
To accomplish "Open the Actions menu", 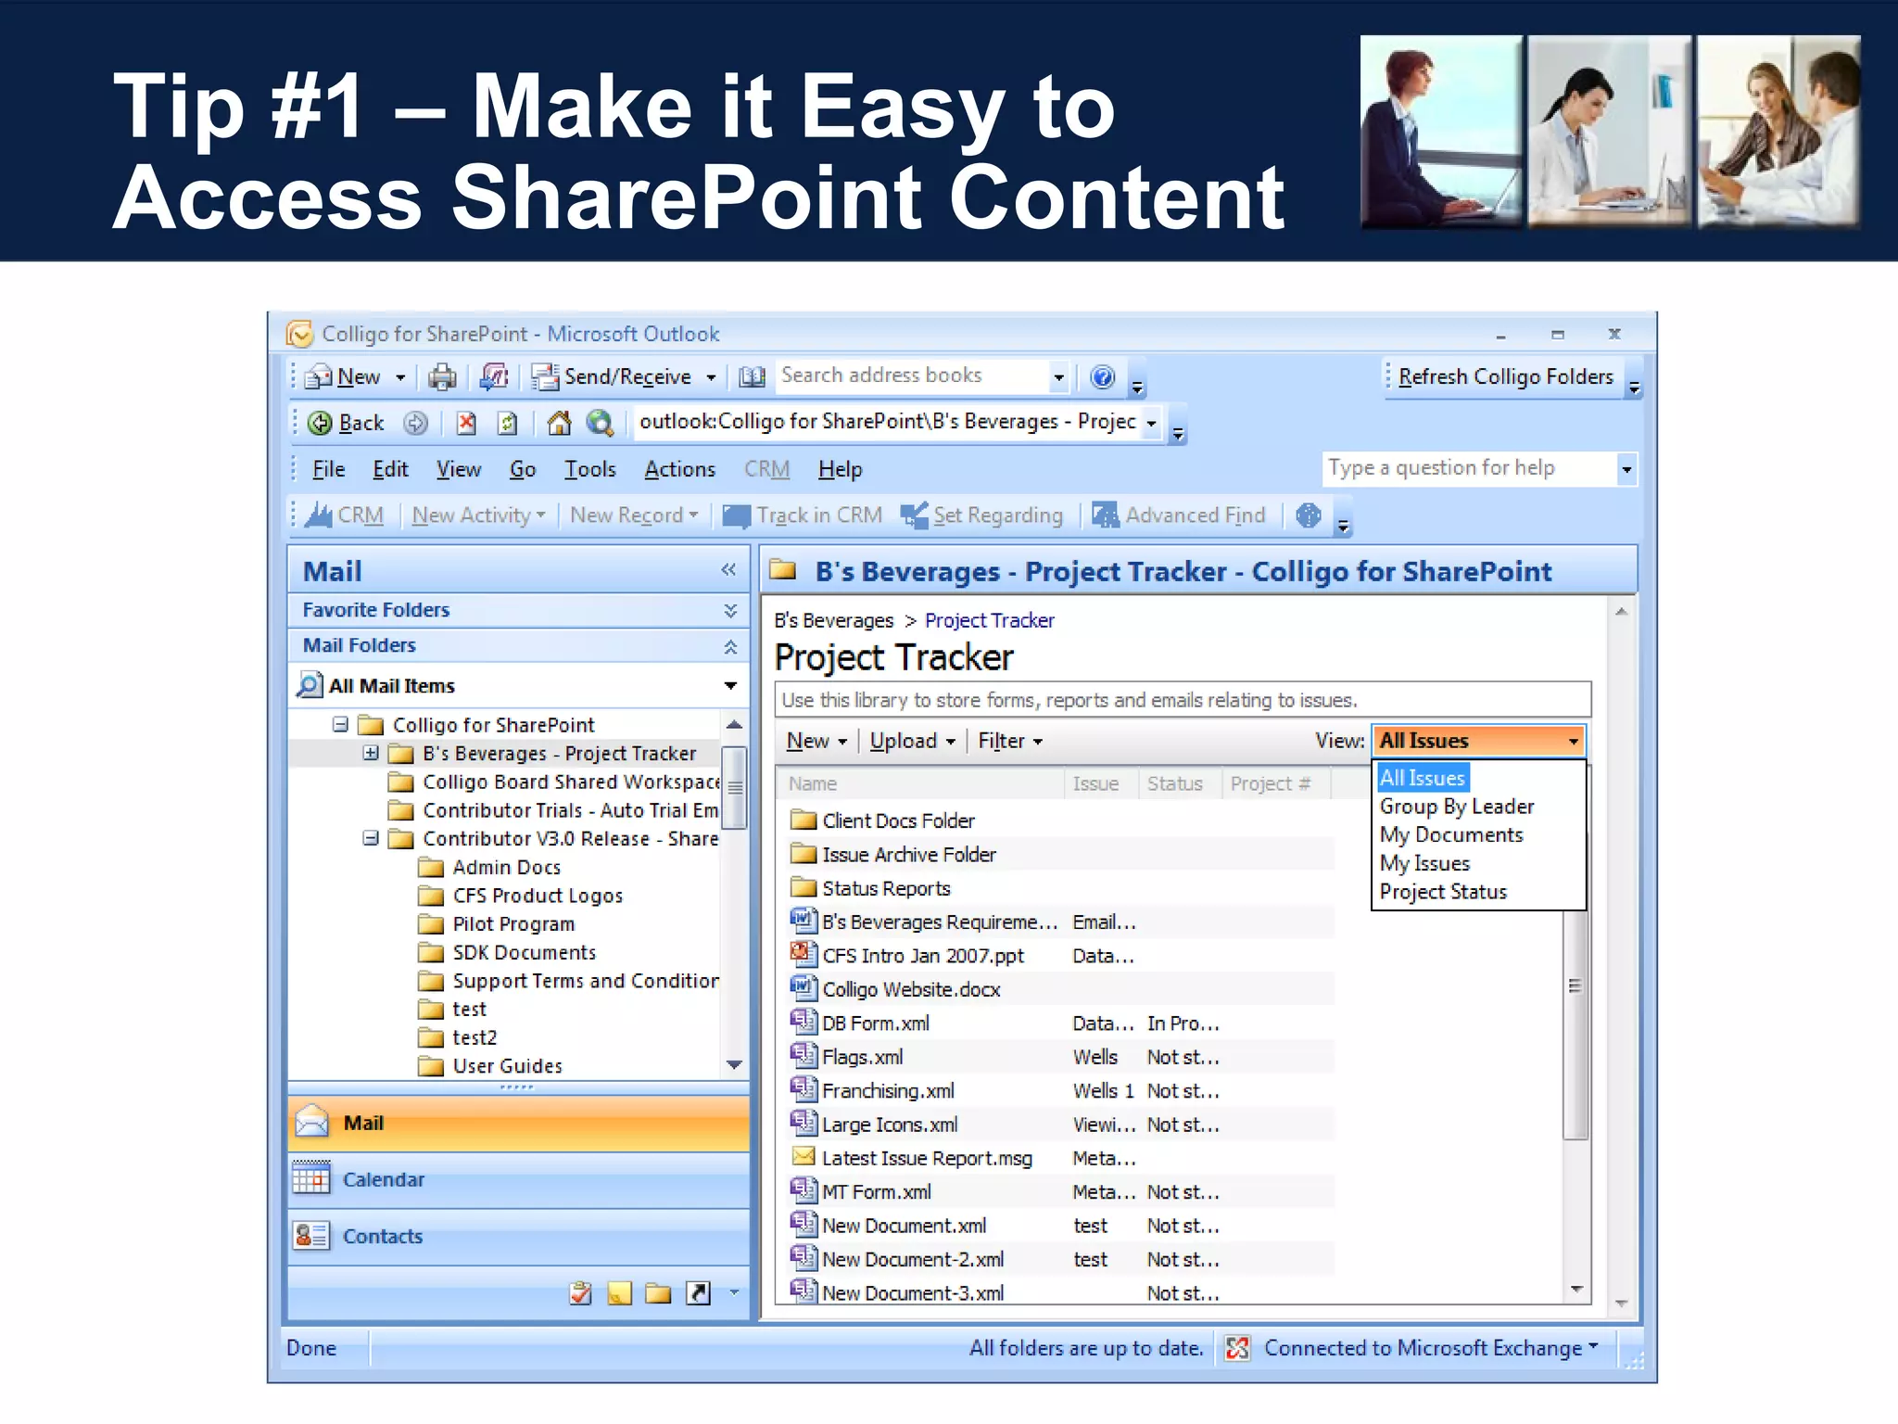I will pos(680,470).
